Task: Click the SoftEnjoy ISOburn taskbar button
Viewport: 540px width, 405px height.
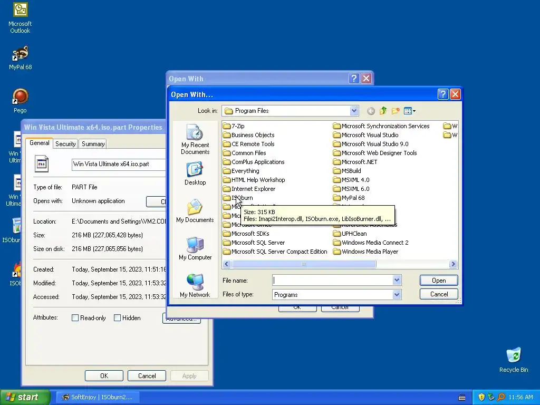Action: 97,397
